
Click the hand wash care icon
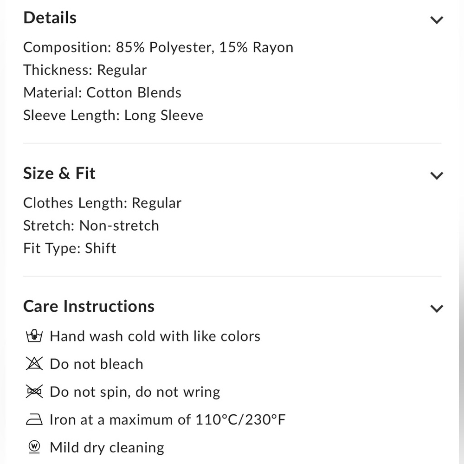pyautogui.click(x=34, y=335)
